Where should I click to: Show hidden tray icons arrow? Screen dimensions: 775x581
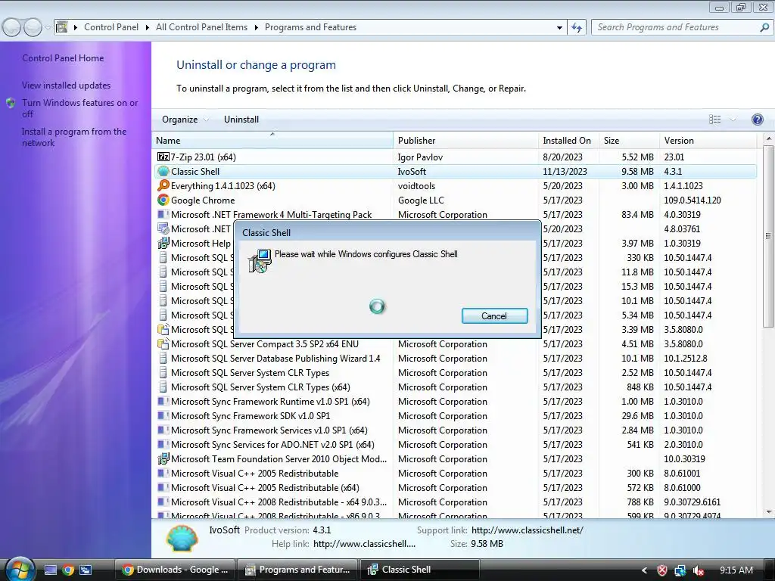point(644,570)
